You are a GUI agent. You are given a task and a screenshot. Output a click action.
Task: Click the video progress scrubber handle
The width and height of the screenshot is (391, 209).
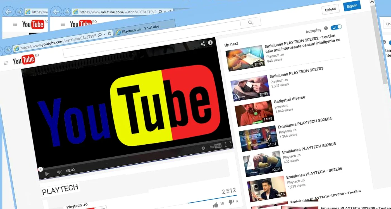(40, 169)
